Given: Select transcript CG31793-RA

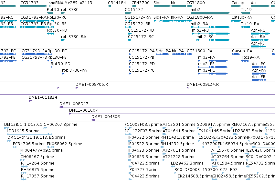Looking at the screenshot, I should point(34,17).
